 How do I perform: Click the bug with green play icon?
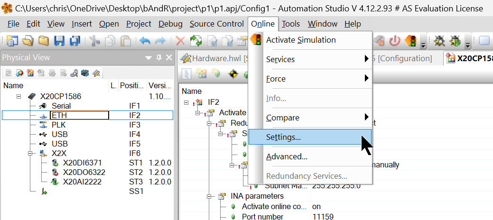pos(455,41)
